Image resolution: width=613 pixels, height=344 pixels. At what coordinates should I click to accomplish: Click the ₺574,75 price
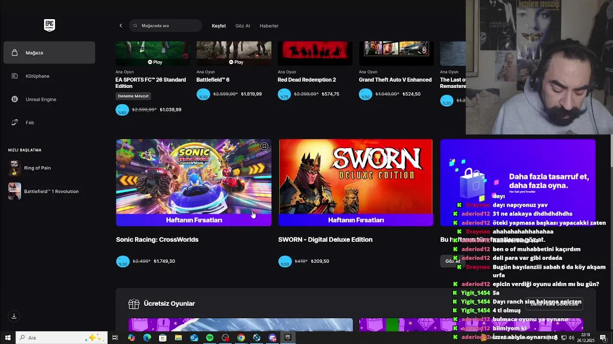330,94
